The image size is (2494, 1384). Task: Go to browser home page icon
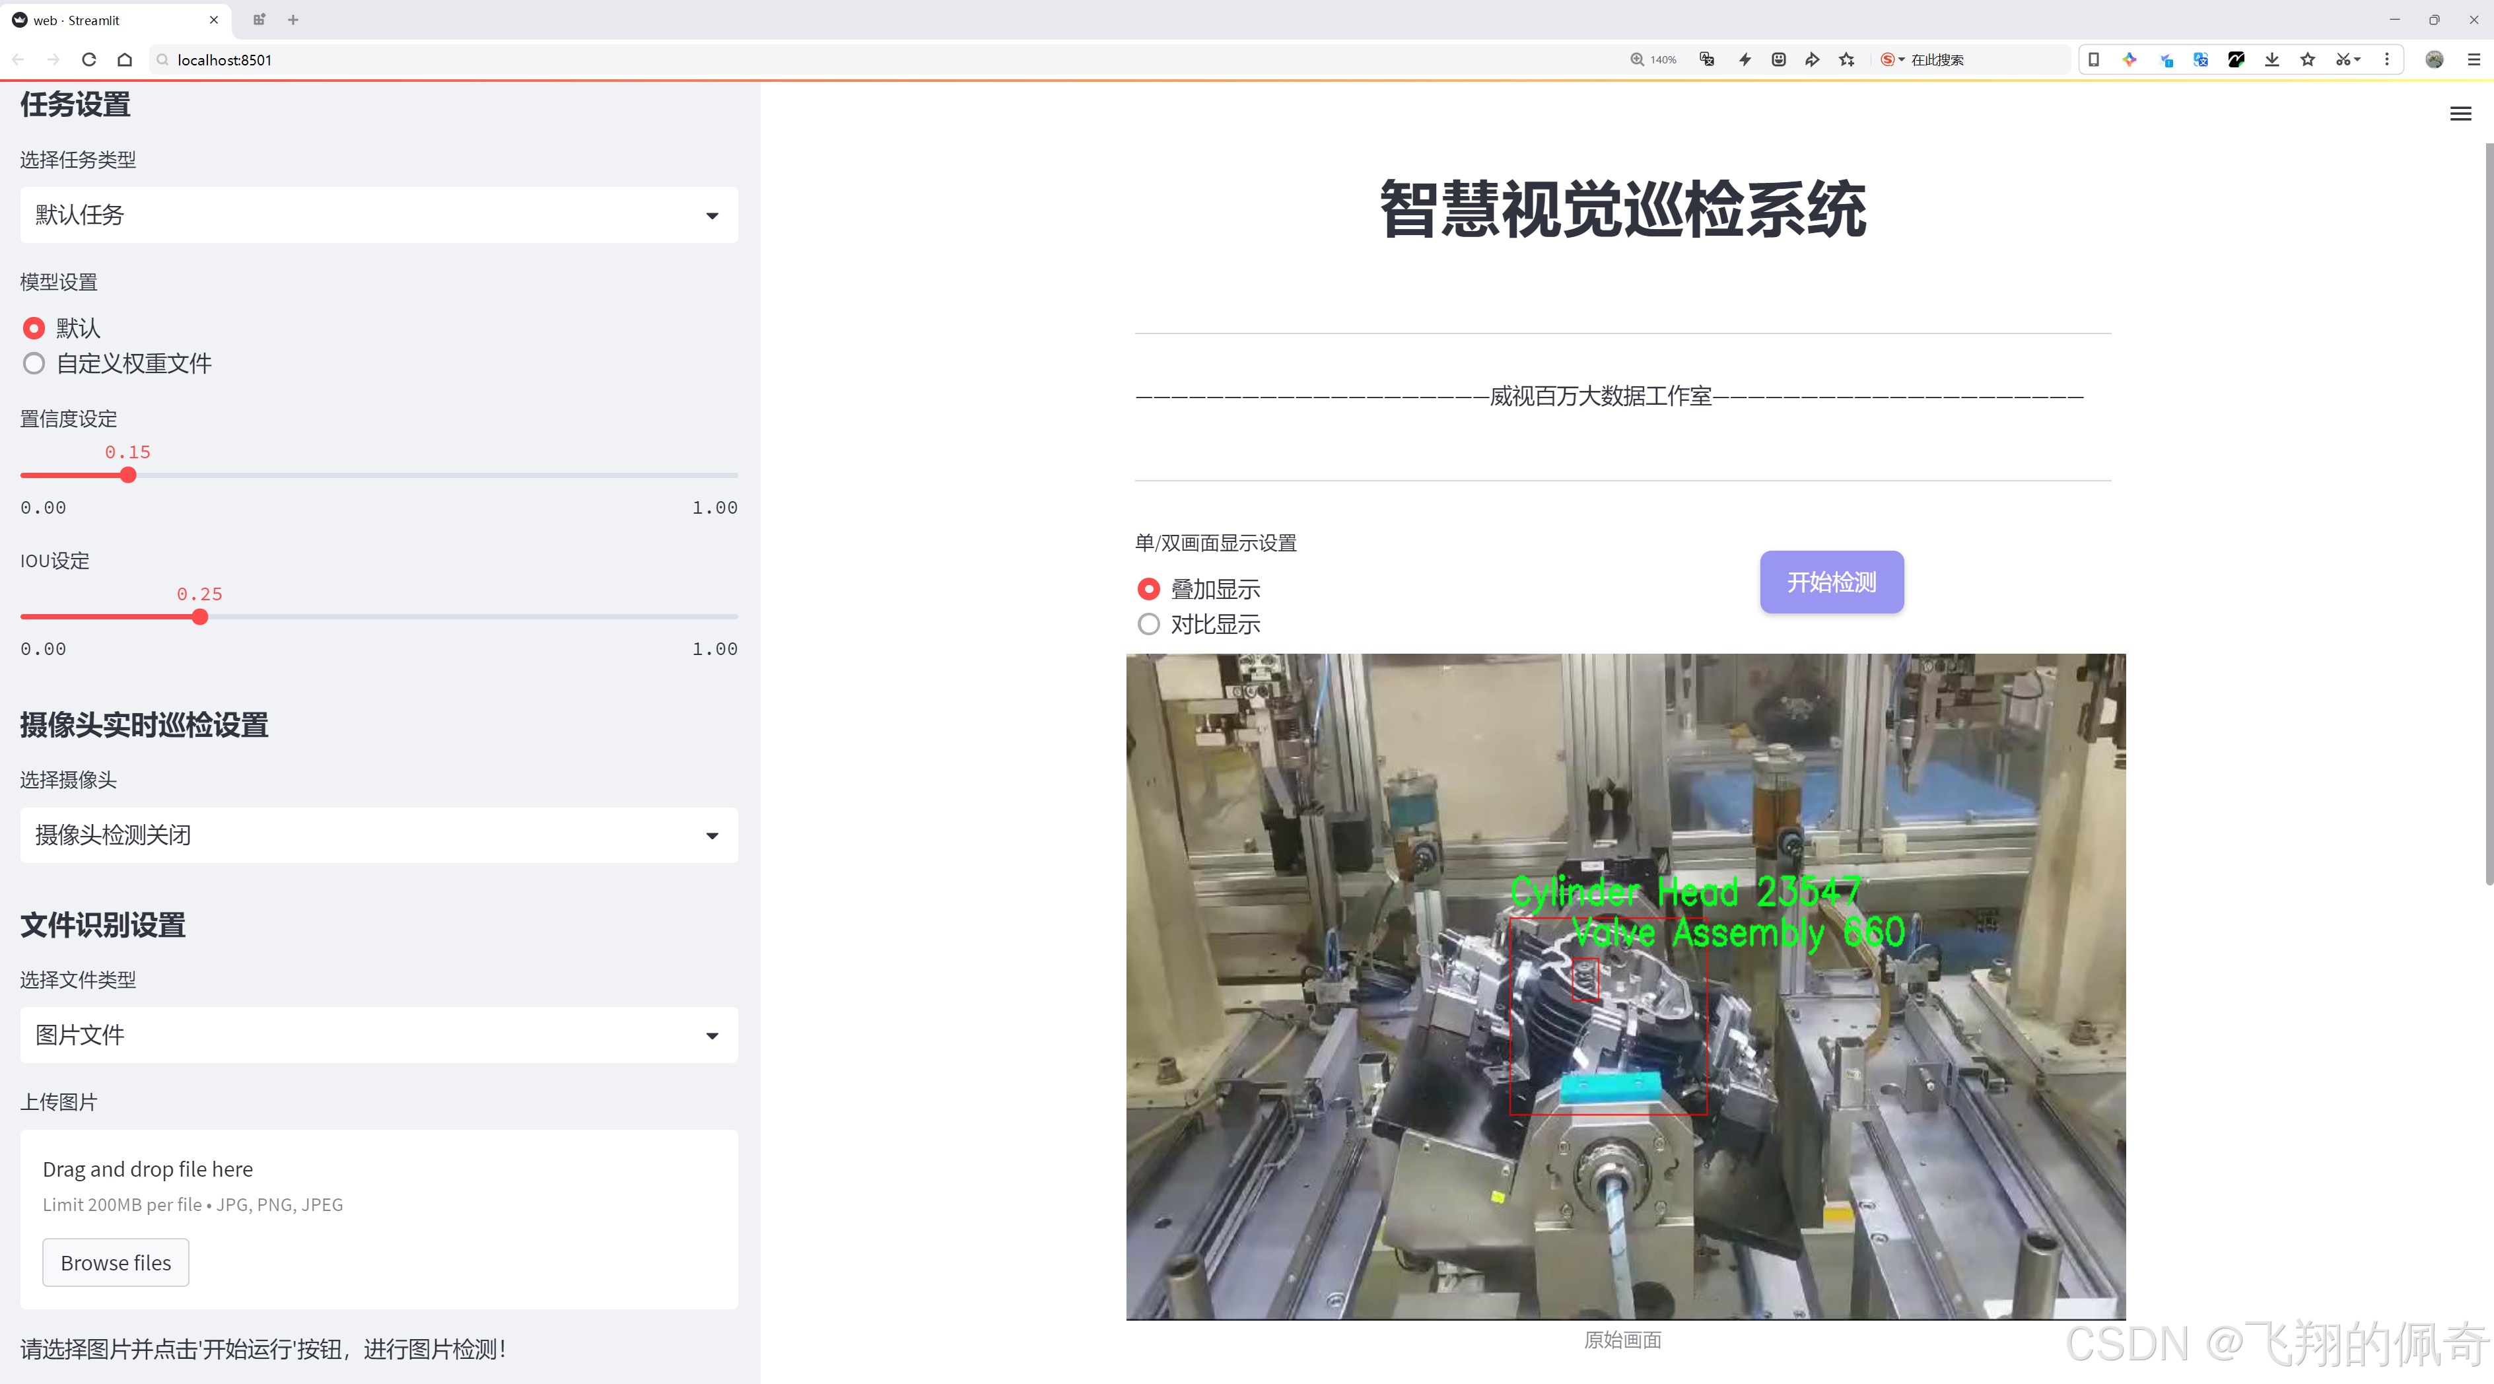click(125, 60)
